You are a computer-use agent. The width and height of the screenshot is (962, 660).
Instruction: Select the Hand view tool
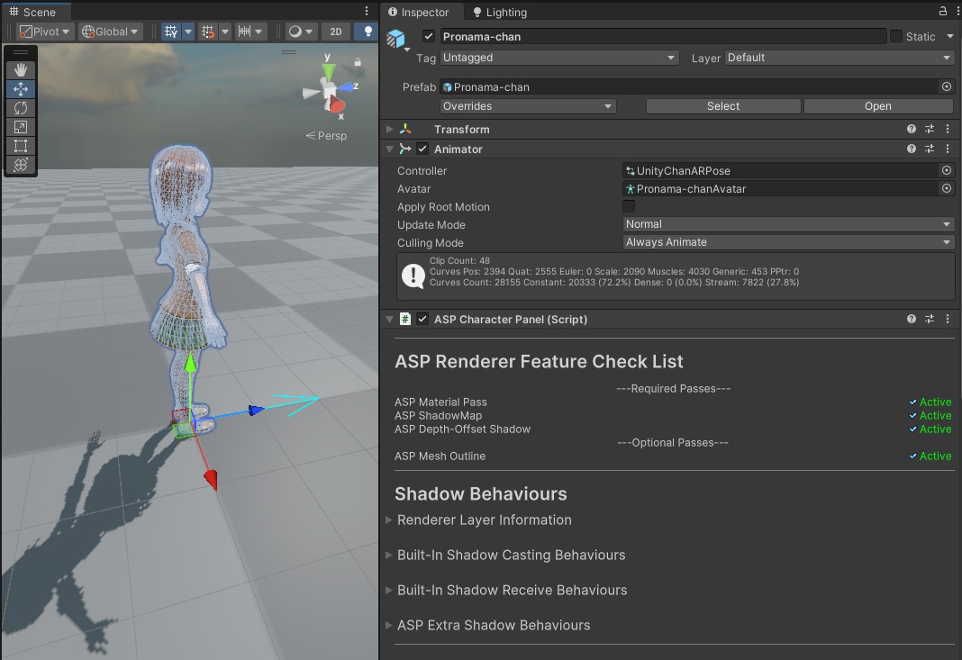[x=21, y=70]
